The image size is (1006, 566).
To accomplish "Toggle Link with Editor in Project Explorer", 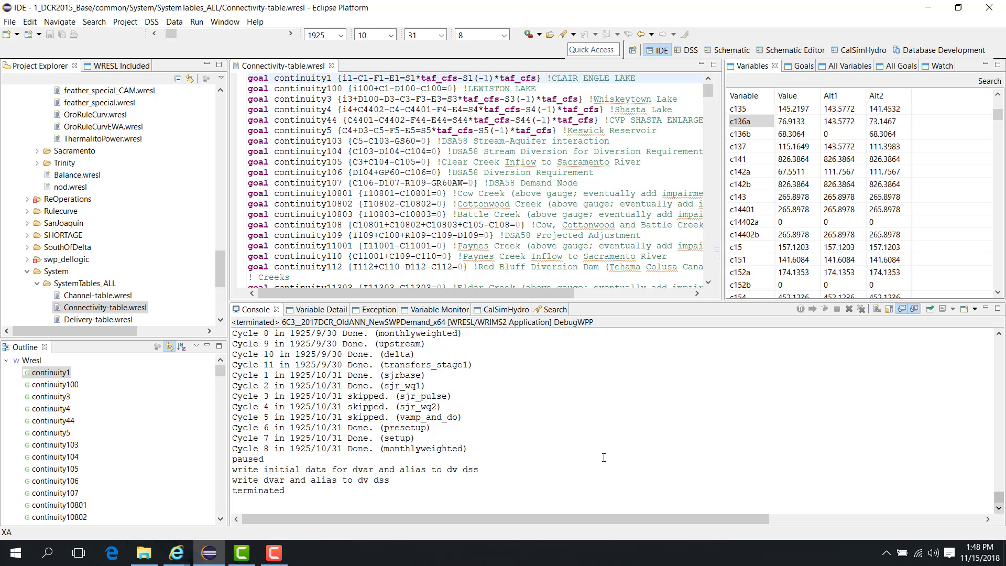I will (190, 79).
